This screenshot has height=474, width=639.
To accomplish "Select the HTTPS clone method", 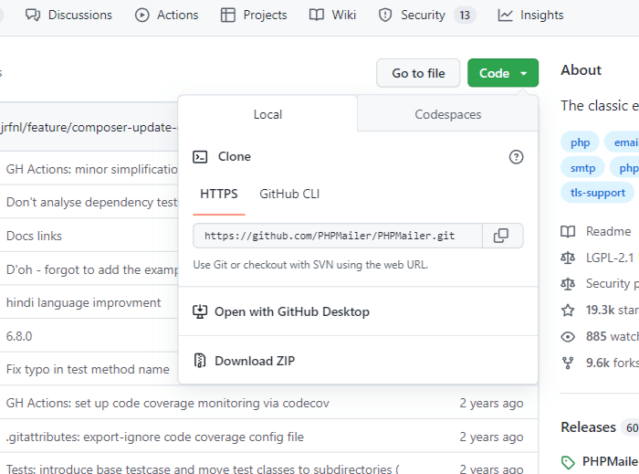I will [219, 194].
